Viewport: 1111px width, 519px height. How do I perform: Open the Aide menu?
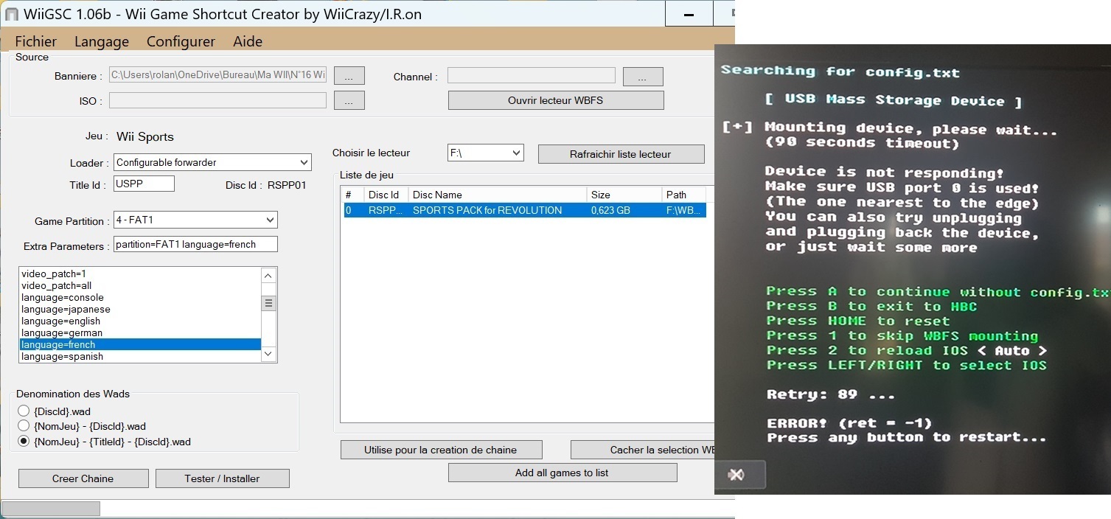coord(248,41)
